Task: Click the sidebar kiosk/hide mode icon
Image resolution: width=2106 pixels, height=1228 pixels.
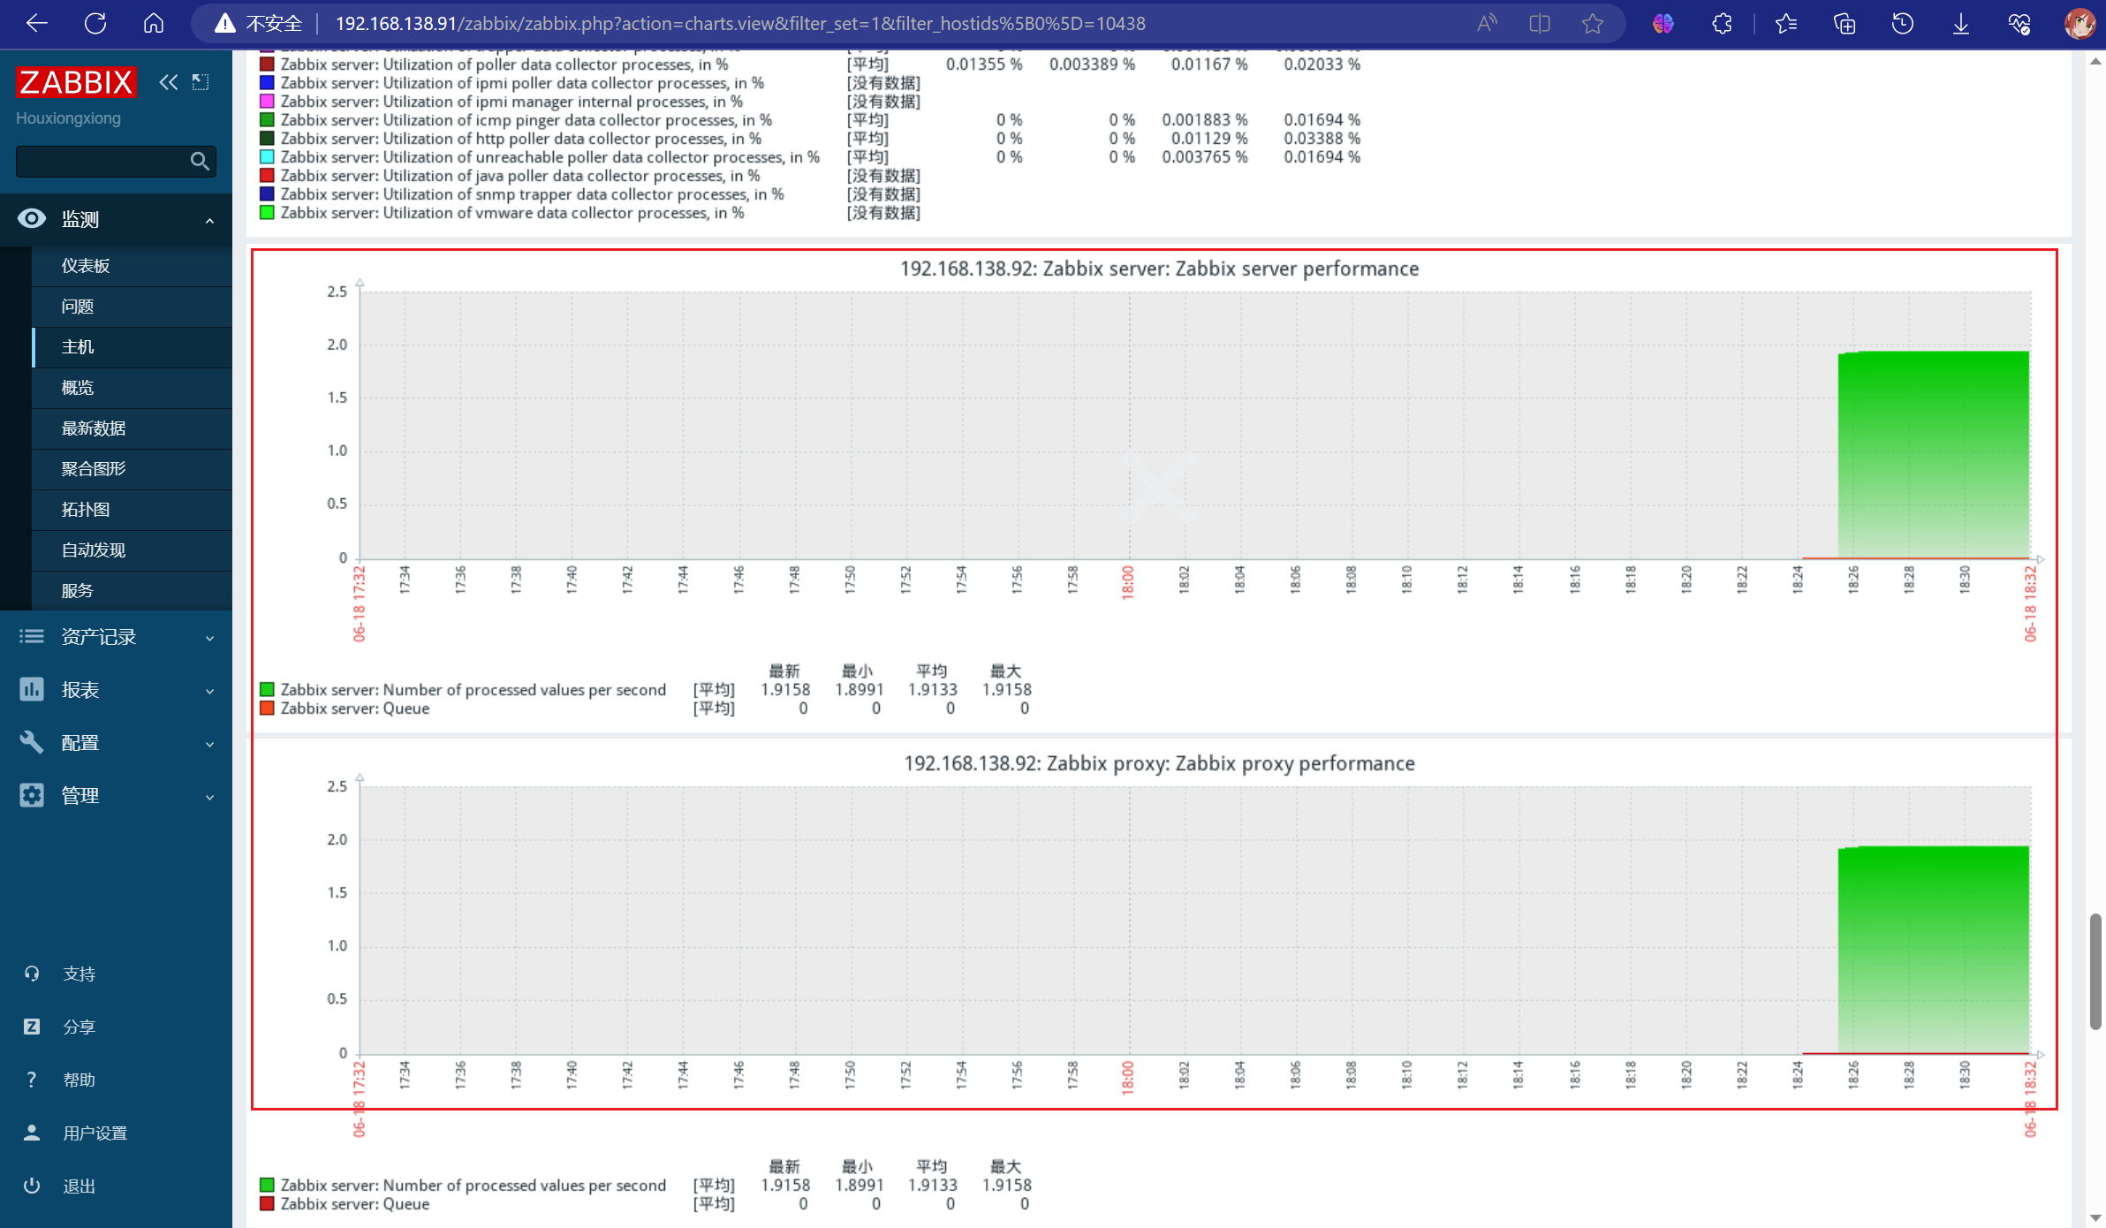Action: [x=201, y=82]
